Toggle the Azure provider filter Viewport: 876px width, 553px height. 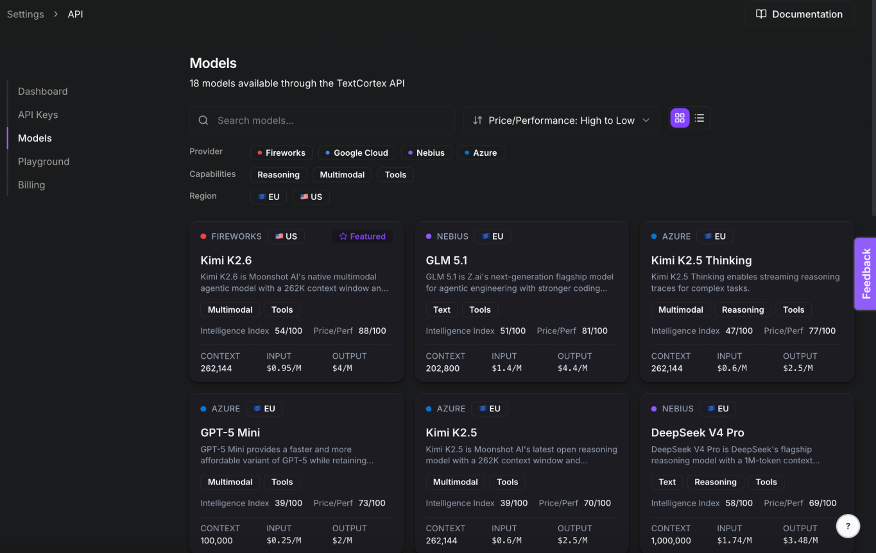pos(481,153)
